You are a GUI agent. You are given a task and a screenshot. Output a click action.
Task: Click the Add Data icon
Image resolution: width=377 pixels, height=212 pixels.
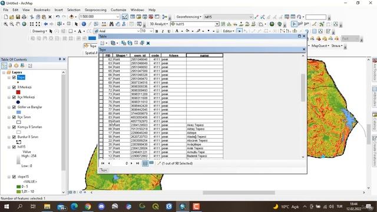point(71,17)
